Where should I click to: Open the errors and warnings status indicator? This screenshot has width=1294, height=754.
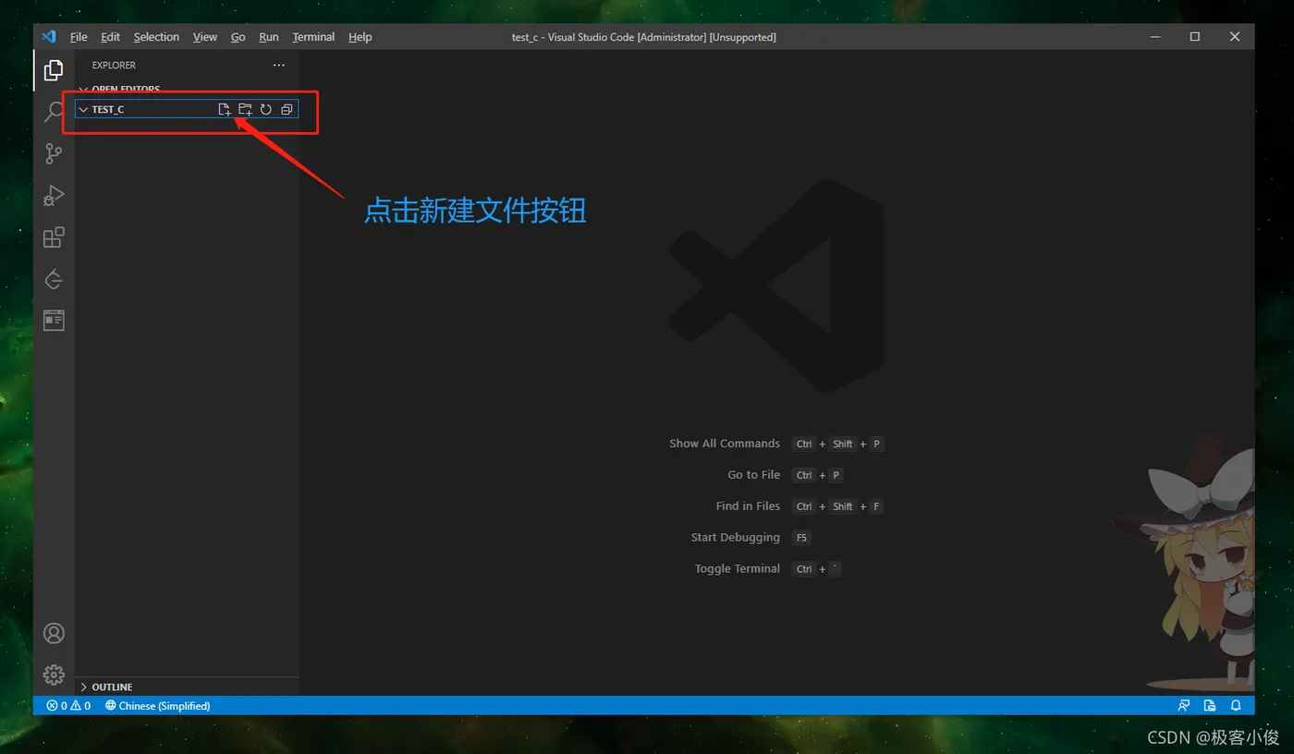[68, 706]
